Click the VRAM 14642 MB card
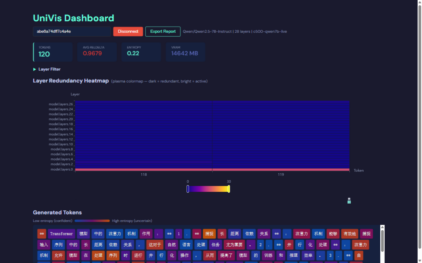The width and height of the screenshot is (422, 263). tap(185, 52)
